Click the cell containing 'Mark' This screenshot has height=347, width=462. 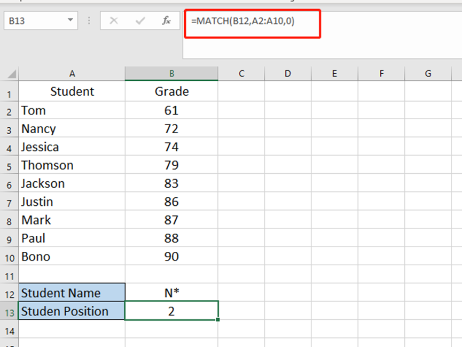point(72,220)
